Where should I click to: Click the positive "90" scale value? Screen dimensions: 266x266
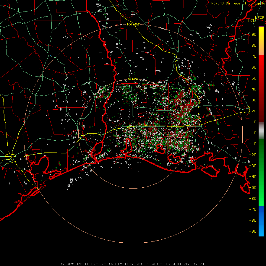click(254, 35)
